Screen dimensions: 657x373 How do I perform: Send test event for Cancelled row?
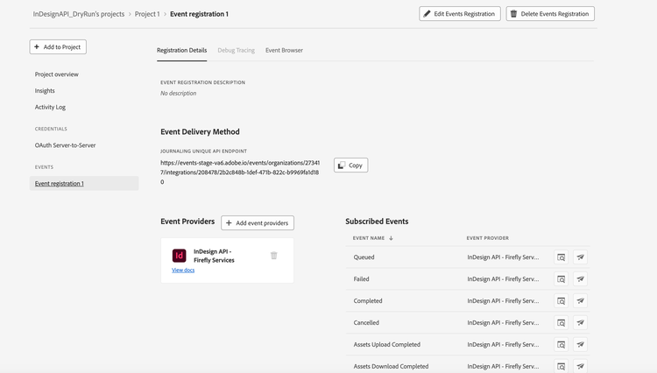pyautogui.click(x=580, y=322)
